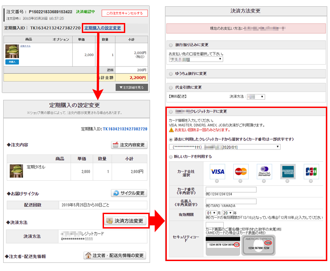Select the radio button under American Express
Image resolution: width=330 pixels, height=271 pixels.
(x=287, y=181)
